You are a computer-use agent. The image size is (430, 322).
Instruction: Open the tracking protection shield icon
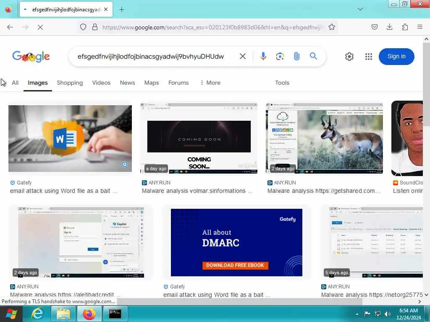[x=83, y=27]
